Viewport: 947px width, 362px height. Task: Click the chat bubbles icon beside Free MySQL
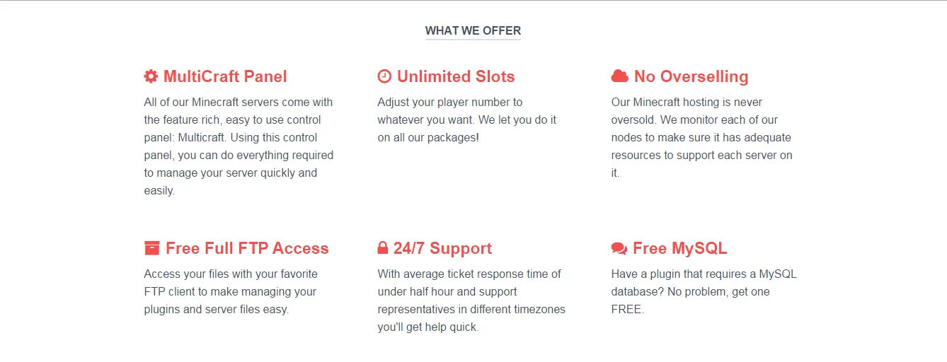(x=619, y=249)
